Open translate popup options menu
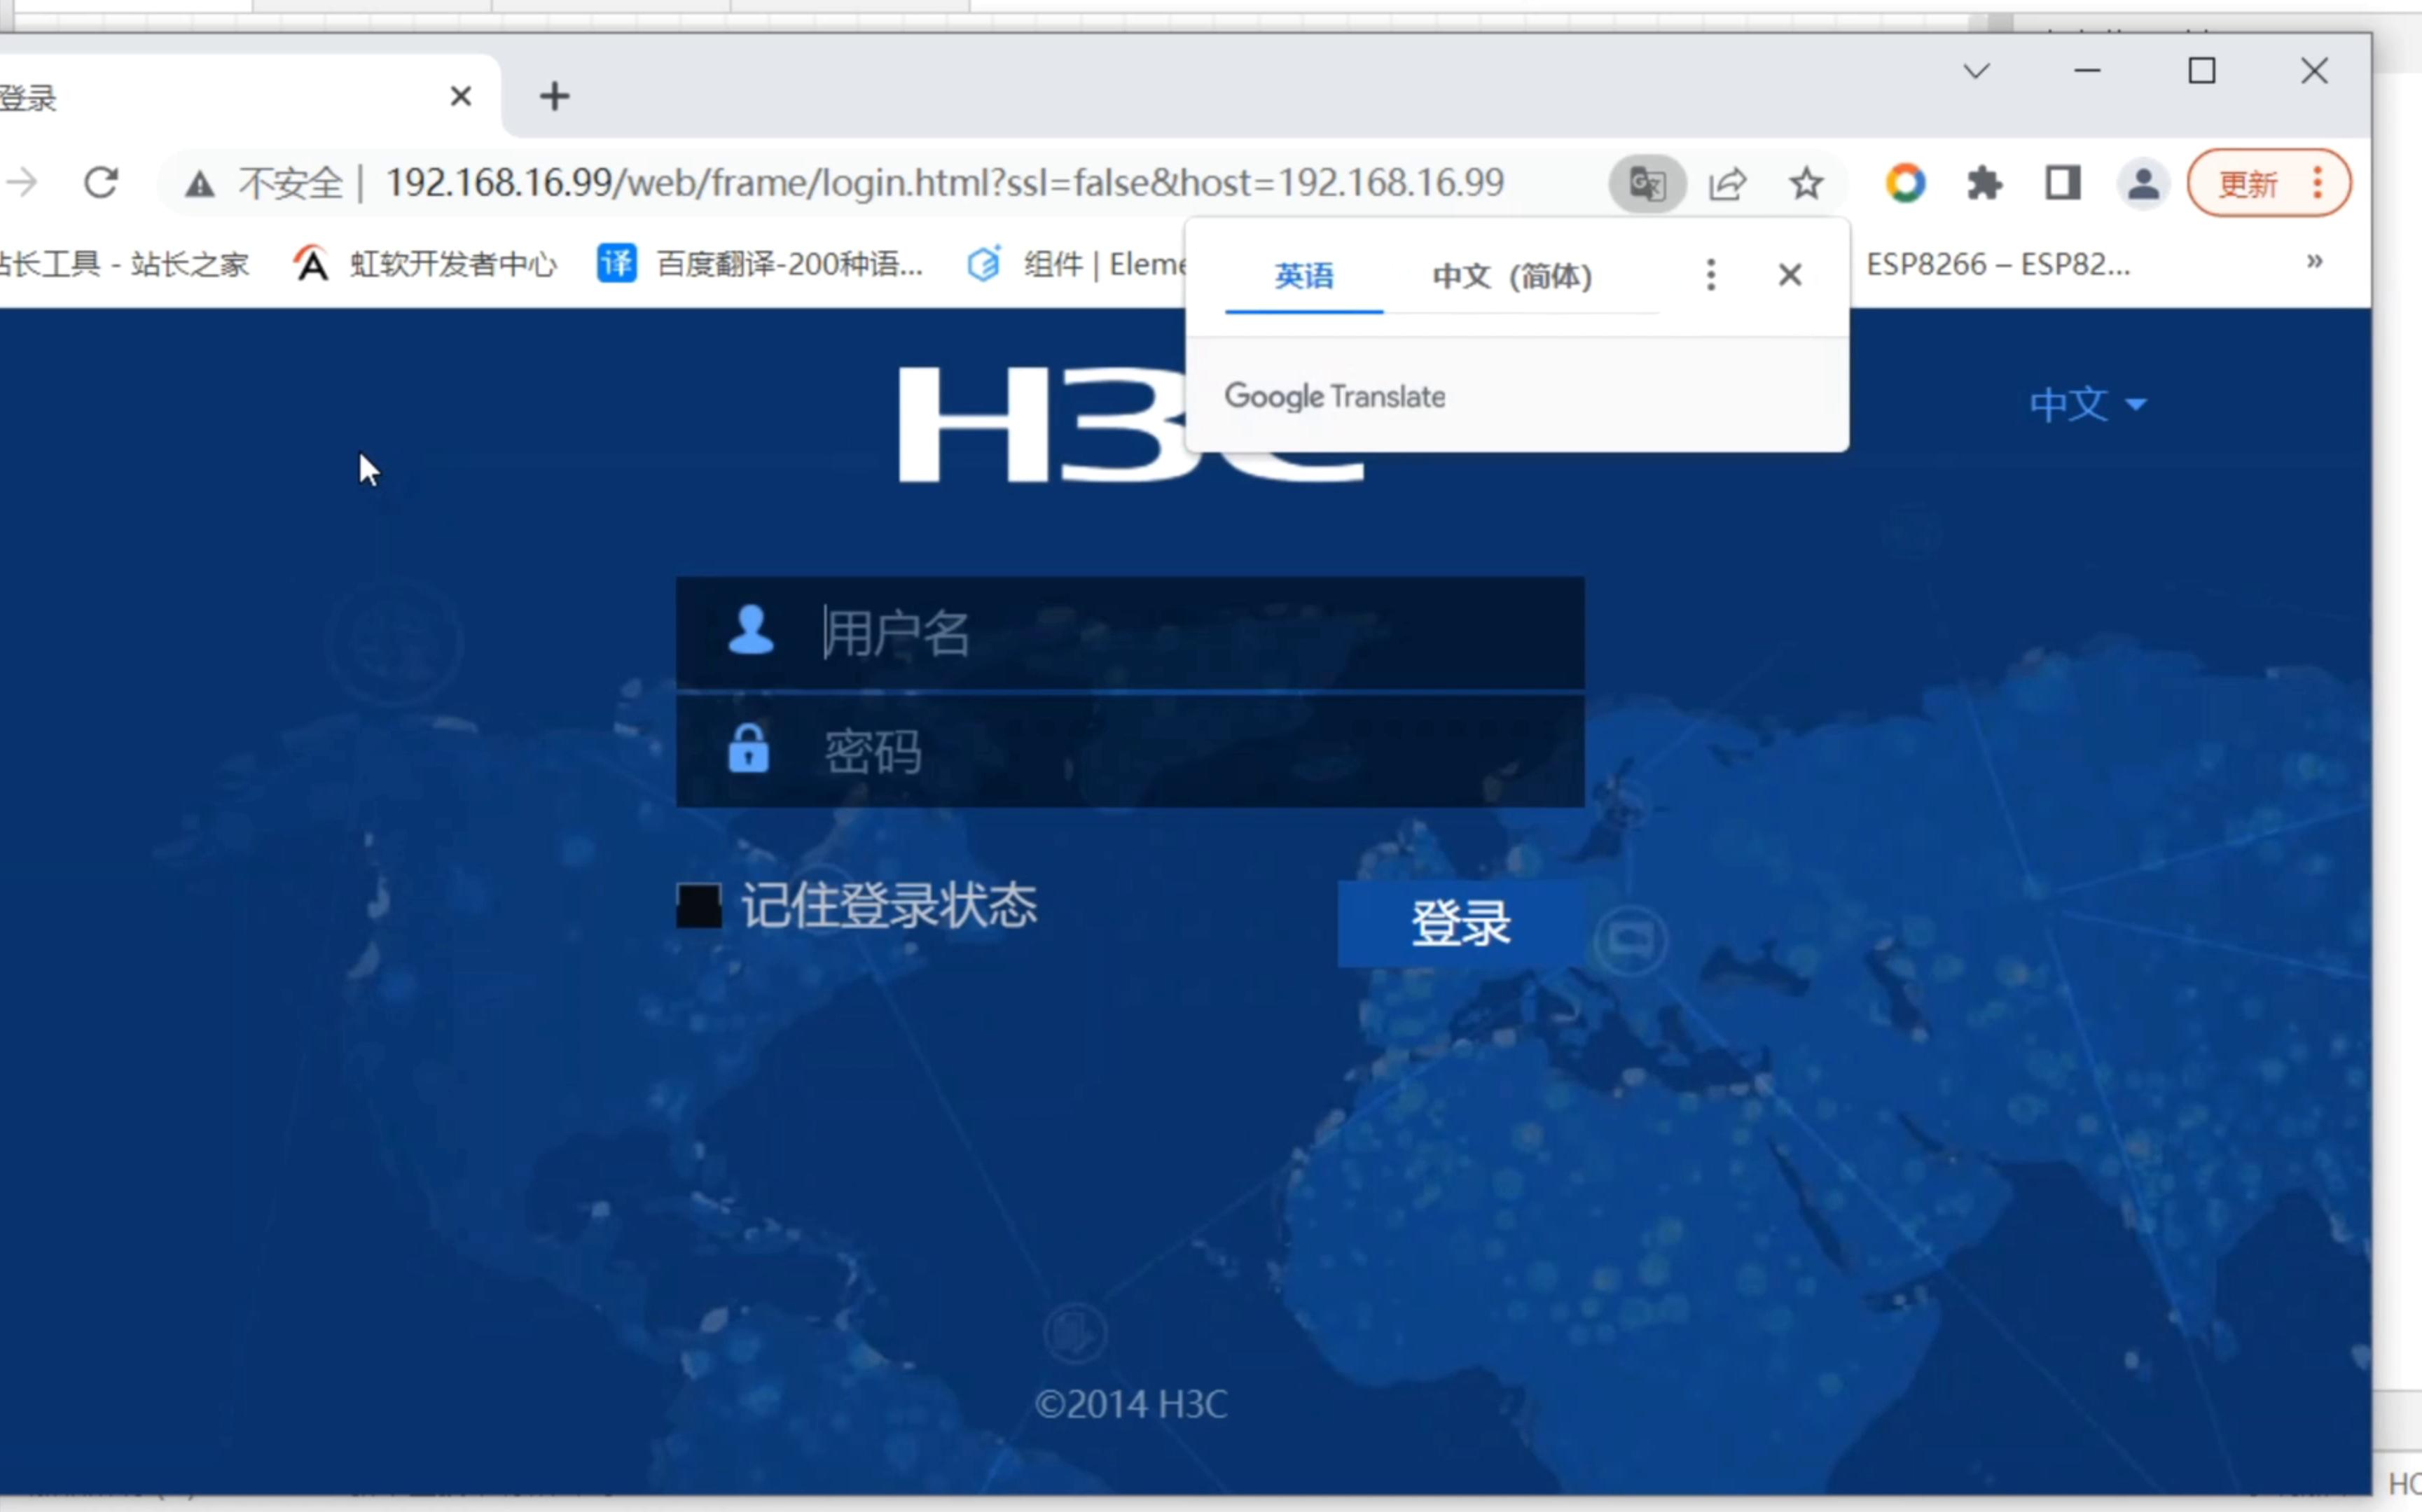The image size is (2422, 1512). [x=1710, y=275]
